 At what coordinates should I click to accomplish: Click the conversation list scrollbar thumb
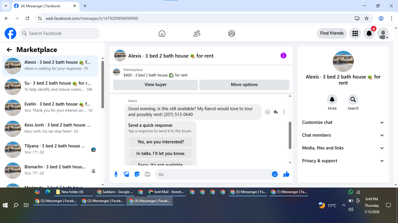click(103, 84)
